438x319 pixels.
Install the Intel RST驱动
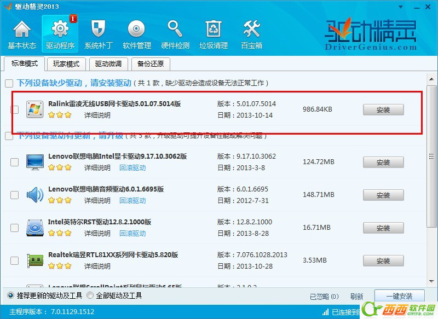pos(383,228)
